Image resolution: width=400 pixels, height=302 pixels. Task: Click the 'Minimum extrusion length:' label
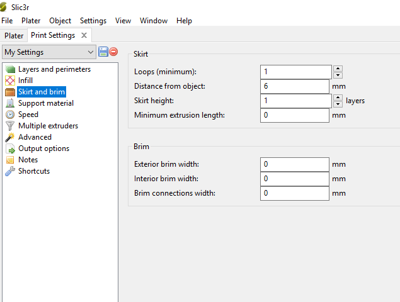click(180, 115)
